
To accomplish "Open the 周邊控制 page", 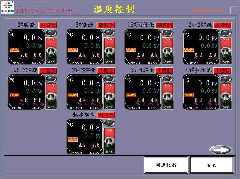I will [x=166, y=165].
